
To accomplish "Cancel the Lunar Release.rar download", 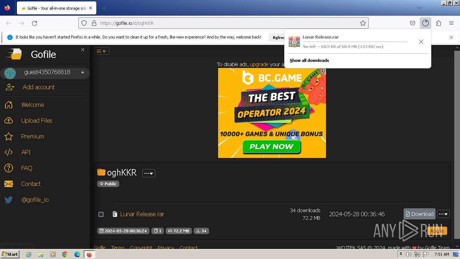I will click(x=421, y=42).
